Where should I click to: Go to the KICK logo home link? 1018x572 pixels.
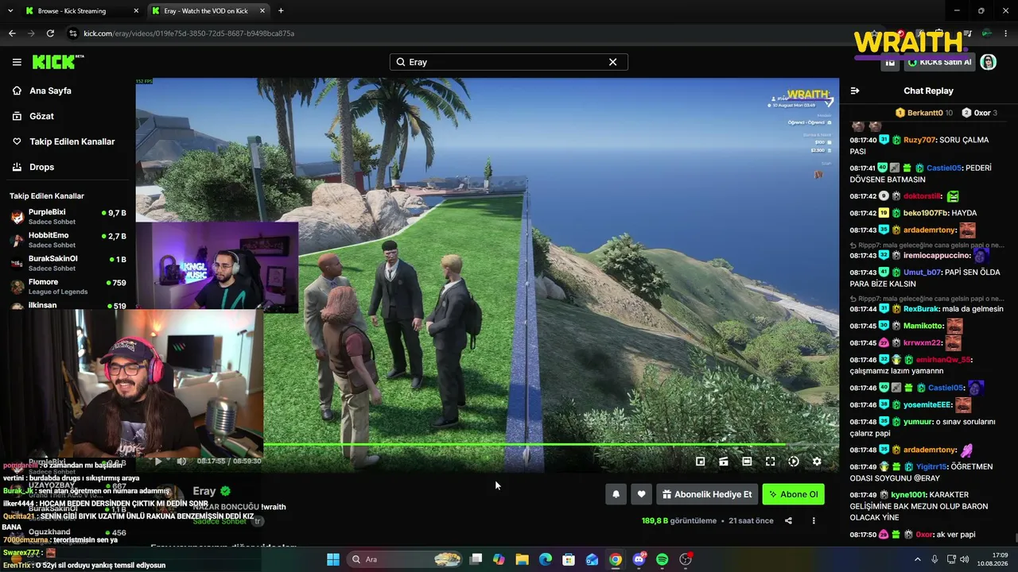click(58, 62)
